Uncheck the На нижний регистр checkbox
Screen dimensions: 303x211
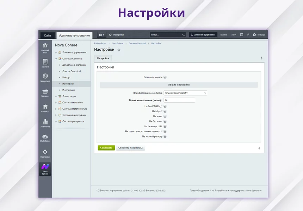[x=165, y=136]
